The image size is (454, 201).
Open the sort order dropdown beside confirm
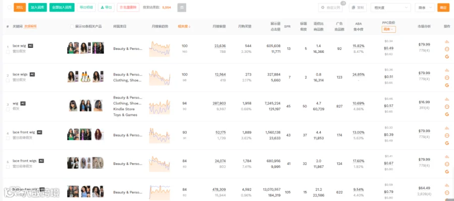(x=425, y=8)
